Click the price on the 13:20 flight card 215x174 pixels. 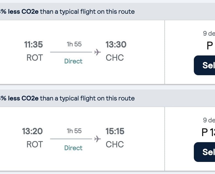pos(208,132)
